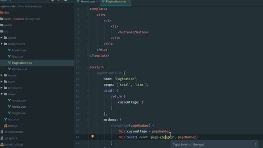Click the orange dist folder icon
Image resolution: width=263 pixels, height=148 pixels.
pos(2,12)
